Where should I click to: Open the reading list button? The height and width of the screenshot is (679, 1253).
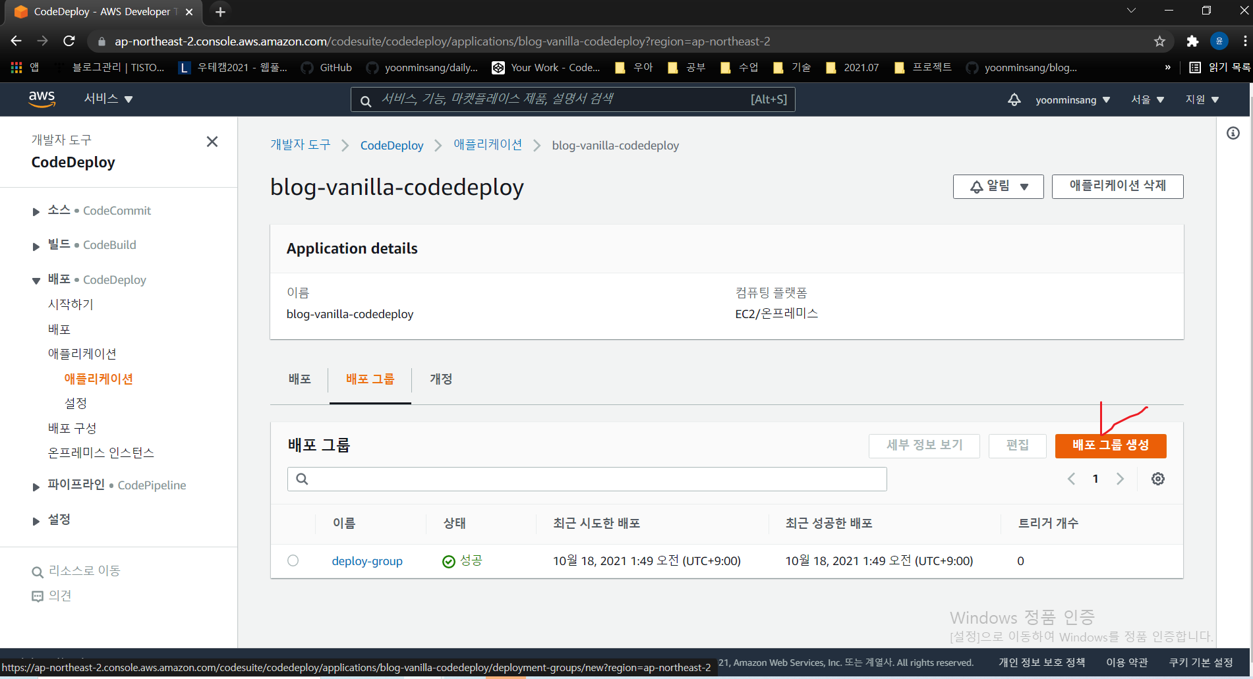pos(1220,67)
